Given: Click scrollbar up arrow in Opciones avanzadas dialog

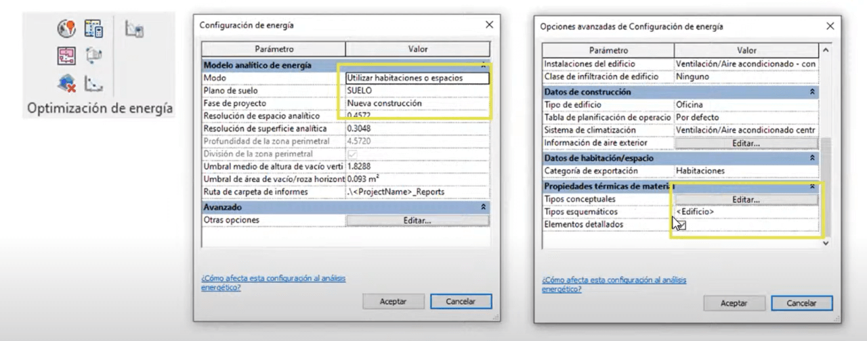Looking at the screenshot, I should click(x=825, y=51).
